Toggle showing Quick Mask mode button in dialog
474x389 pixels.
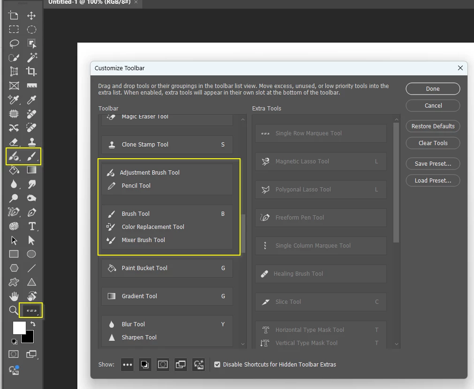163,365
